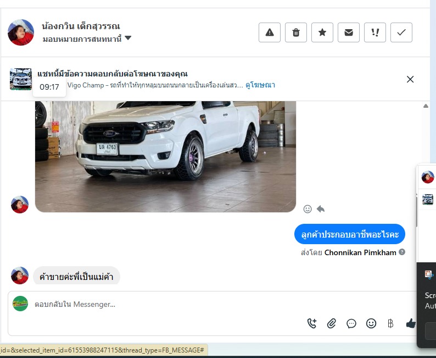Dismiss the ad reply banner

(x=410, y=79)
